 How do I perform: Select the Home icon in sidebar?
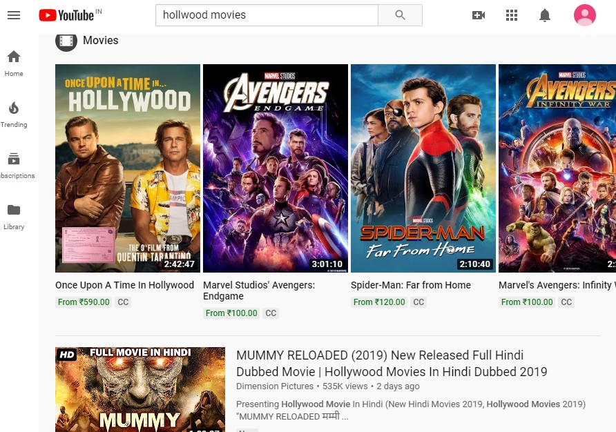pos(14,57)
